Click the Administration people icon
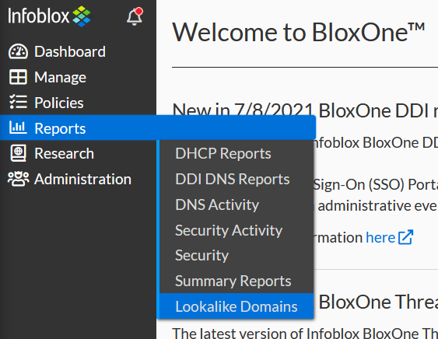Image resolution: width=438 pixels, height=339 pixels. [x=18, y=179]
